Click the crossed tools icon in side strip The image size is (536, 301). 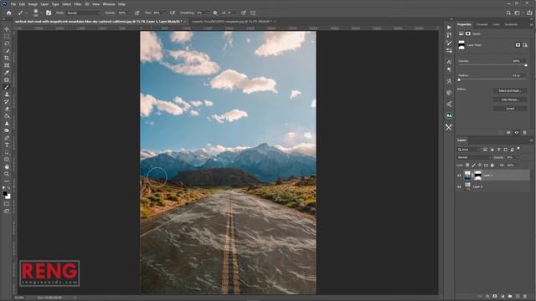point(449,127)
